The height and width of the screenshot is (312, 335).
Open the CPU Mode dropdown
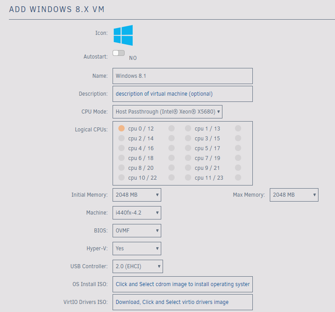coord(167,112)
